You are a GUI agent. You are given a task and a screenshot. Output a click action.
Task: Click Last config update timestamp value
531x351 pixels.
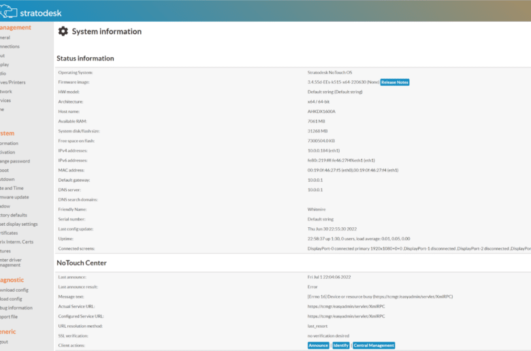coord(332,229)
